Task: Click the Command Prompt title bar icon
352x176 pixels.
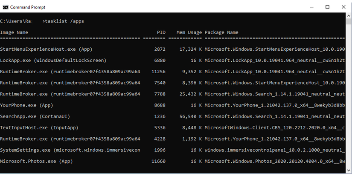Action: pyautogui.click(x=6, y=7)
